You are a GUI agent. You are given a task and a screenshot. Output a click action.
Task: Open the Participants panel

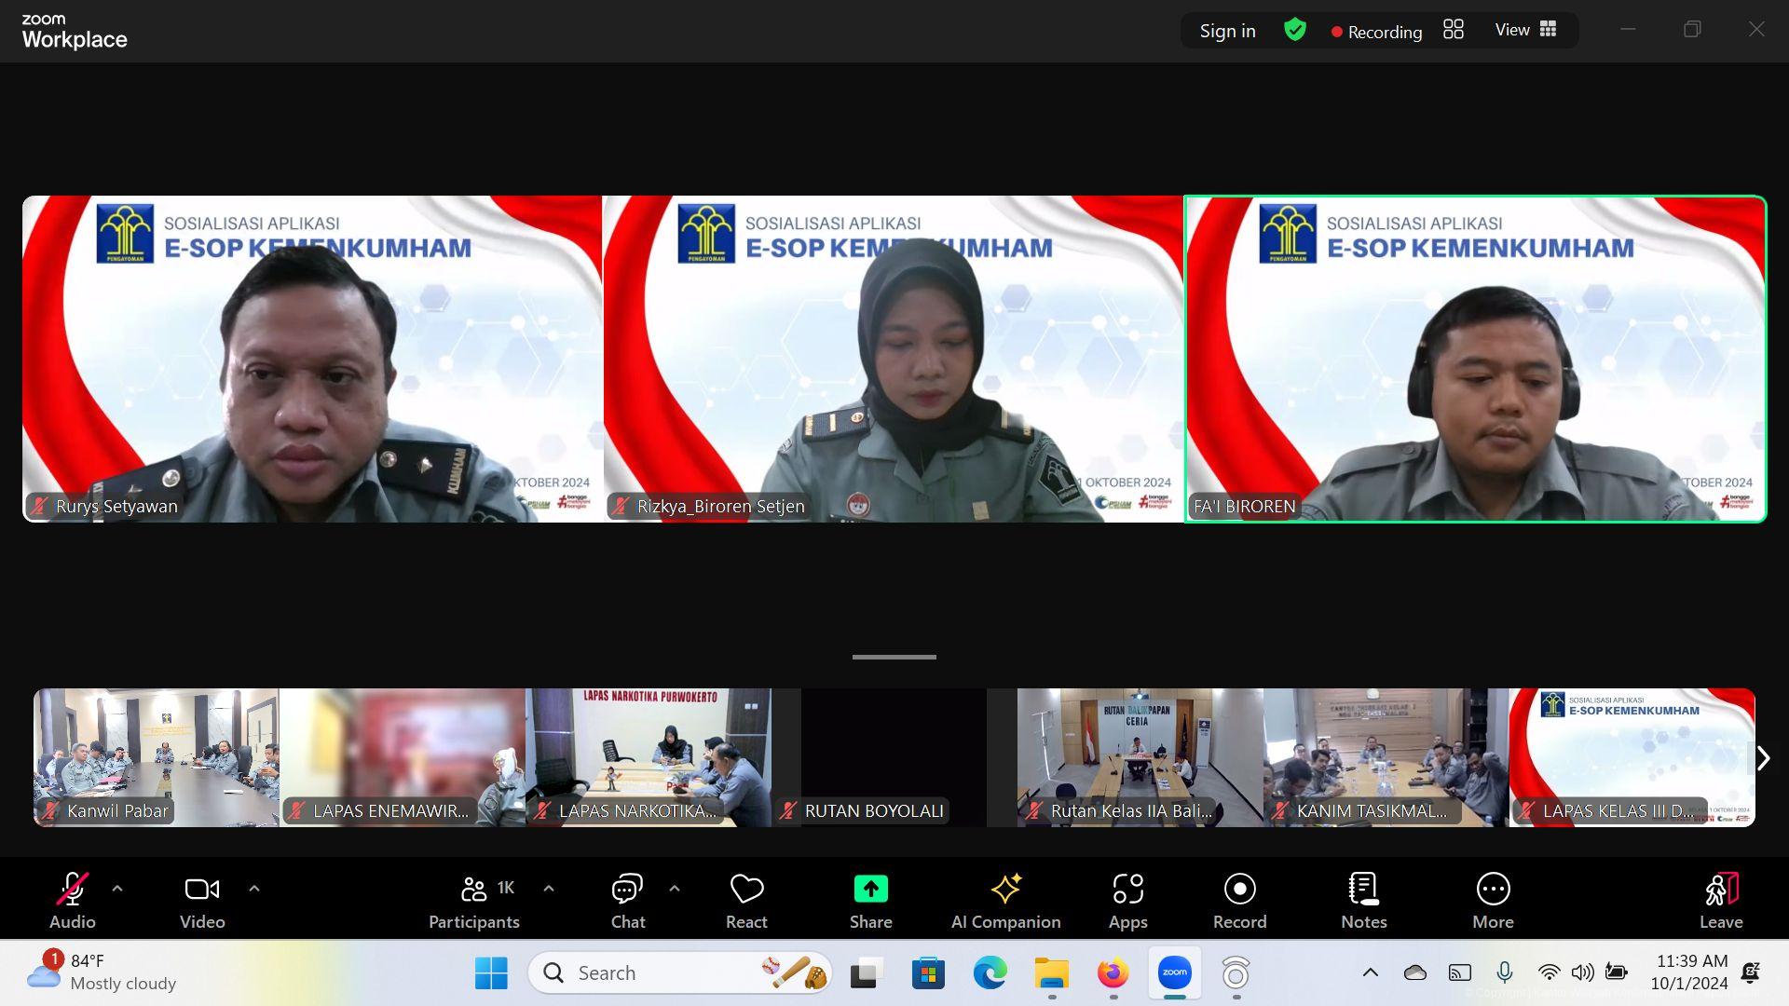[x=474, y=901]
